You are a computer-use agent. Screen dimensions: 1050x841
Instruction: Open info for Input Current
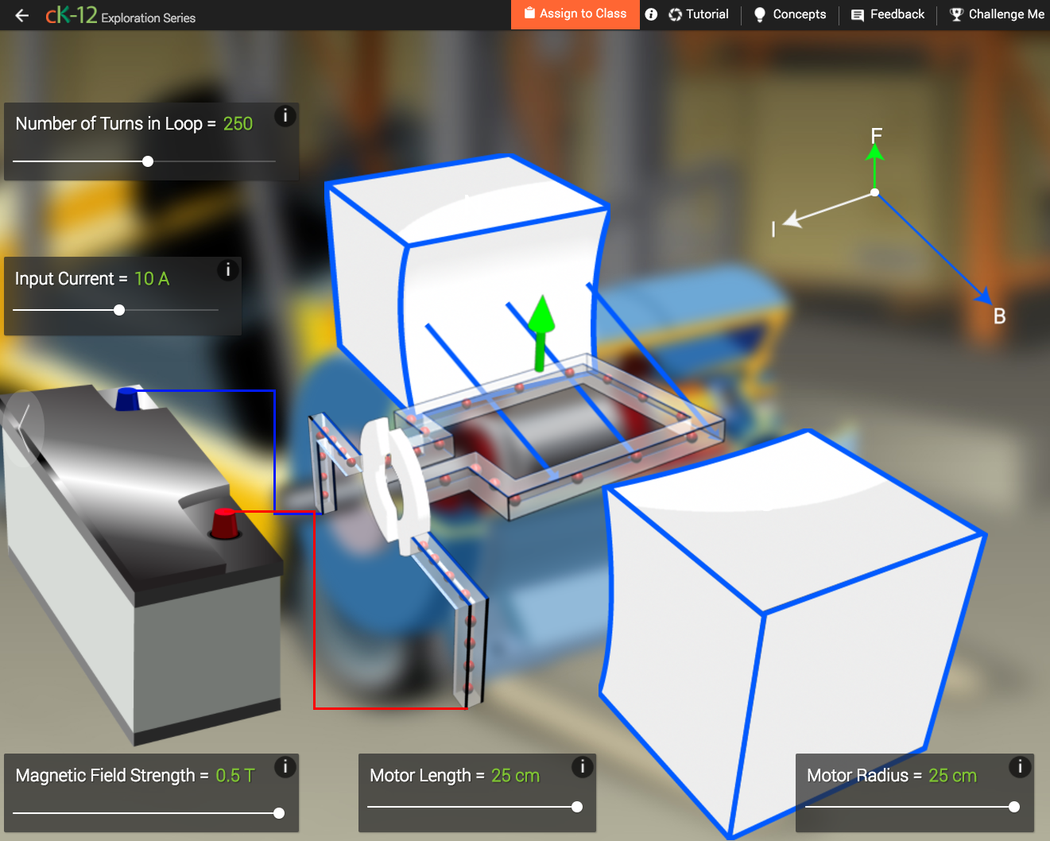227,270
